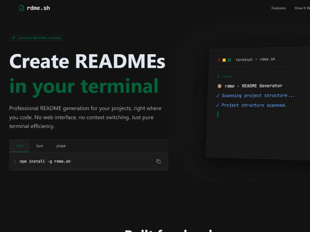The height and width of the screenshot is (232, 310).
Task: Switch to the pnpm install tab
Action: pos(61,146)
